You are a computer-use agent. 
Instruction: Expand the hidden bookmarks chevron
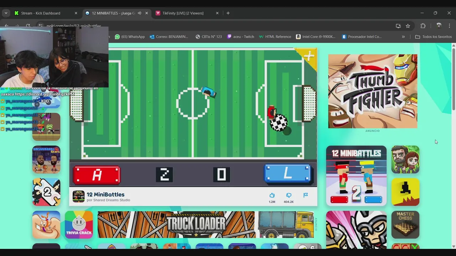tap(403, 37)
